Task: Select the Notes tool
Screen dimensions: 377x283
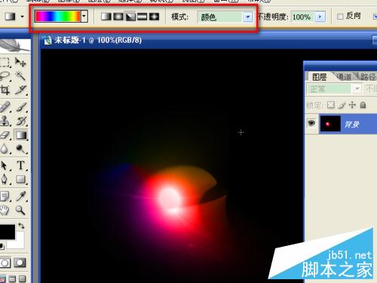Action: click(x=5, y=196)
